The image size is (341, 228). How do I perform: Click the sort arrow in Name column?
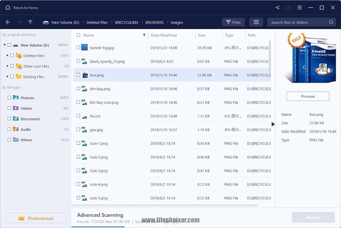(144, 35)
